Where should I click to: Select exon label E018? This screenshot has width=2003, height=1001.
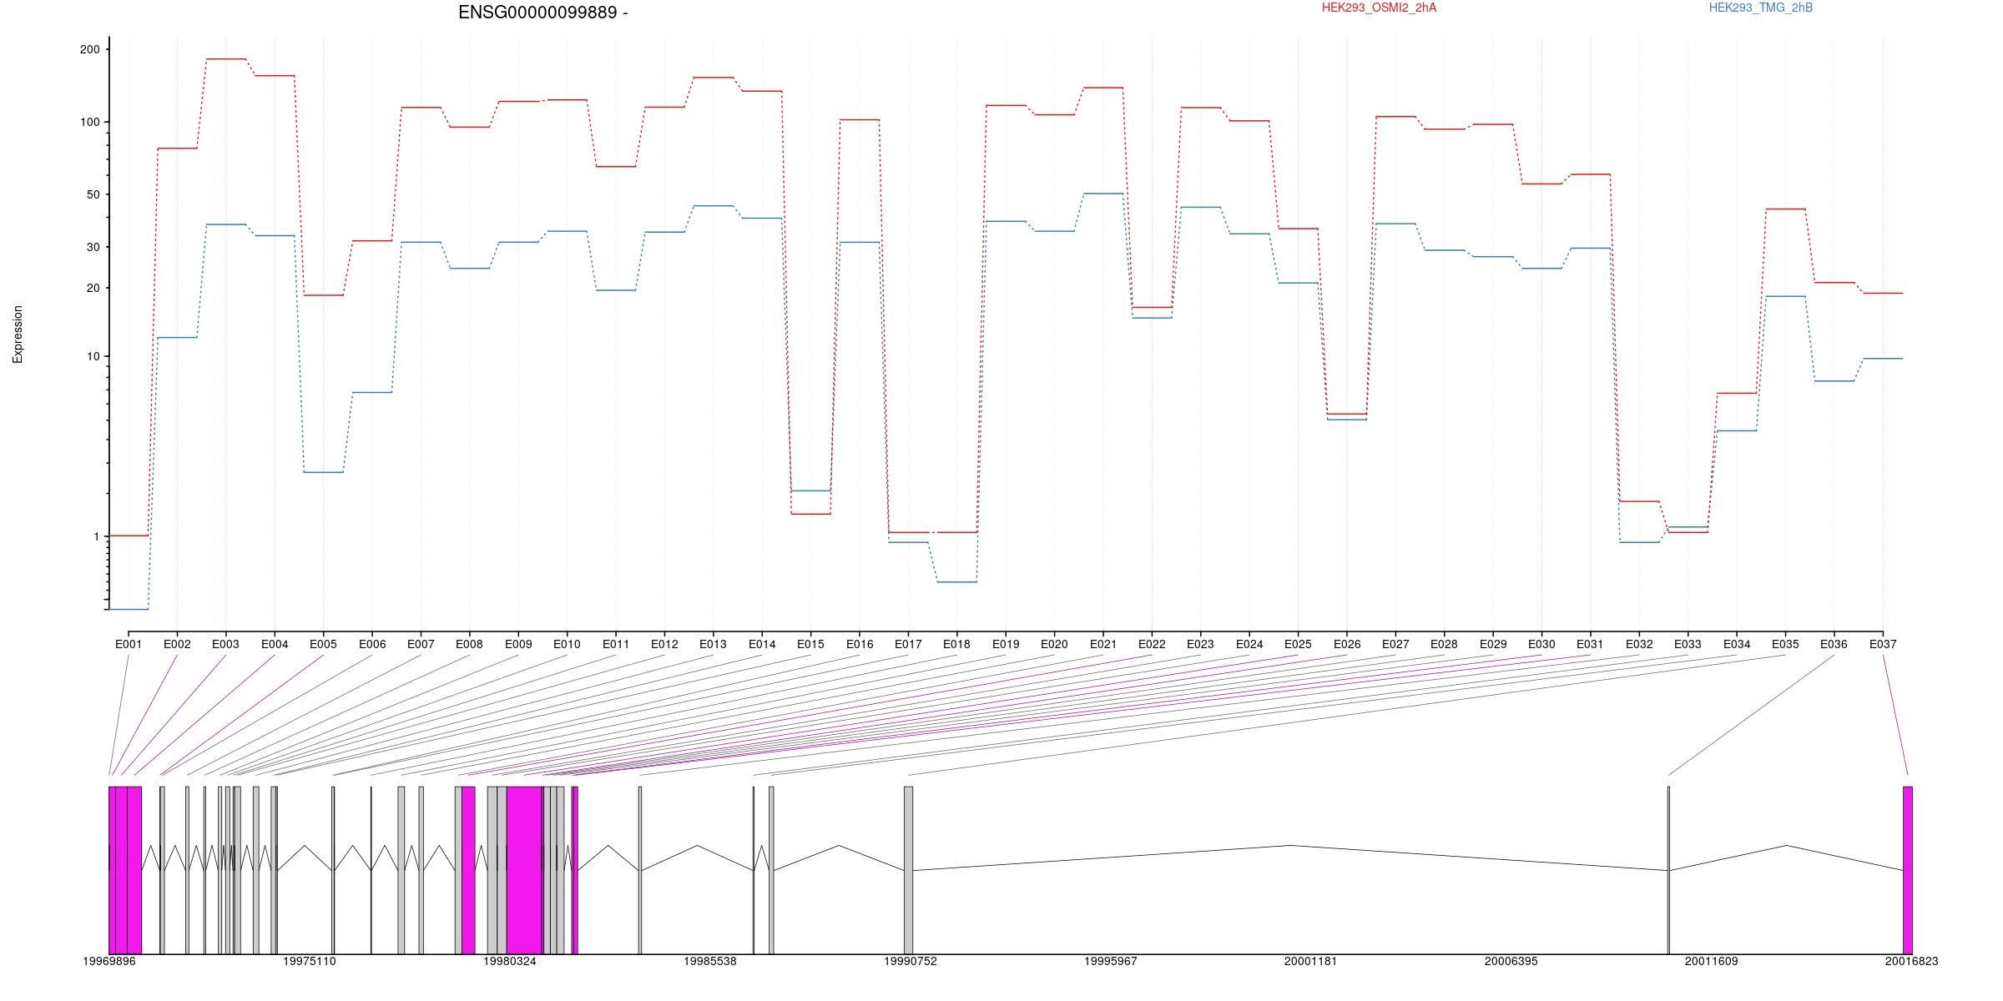point(956,645)
